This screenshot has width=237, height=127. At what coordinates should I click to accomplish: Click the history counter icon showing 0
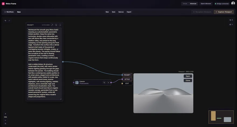pyautogui.click(x=231, y=20)
